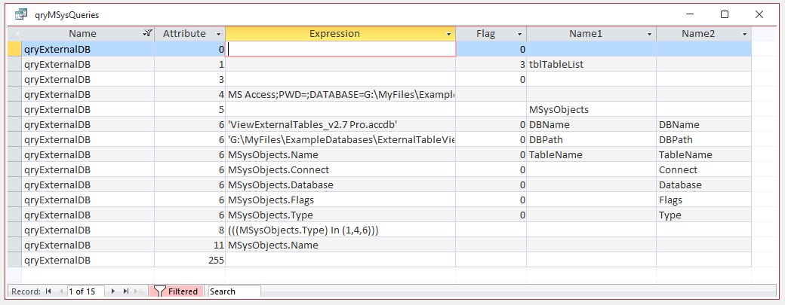Screen dimensions: 785x305
Task: Click the empty Expression cell in first row
Action: point(340,49)
